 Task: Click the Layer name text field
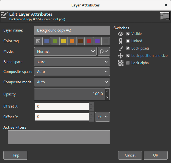[72, 30]
